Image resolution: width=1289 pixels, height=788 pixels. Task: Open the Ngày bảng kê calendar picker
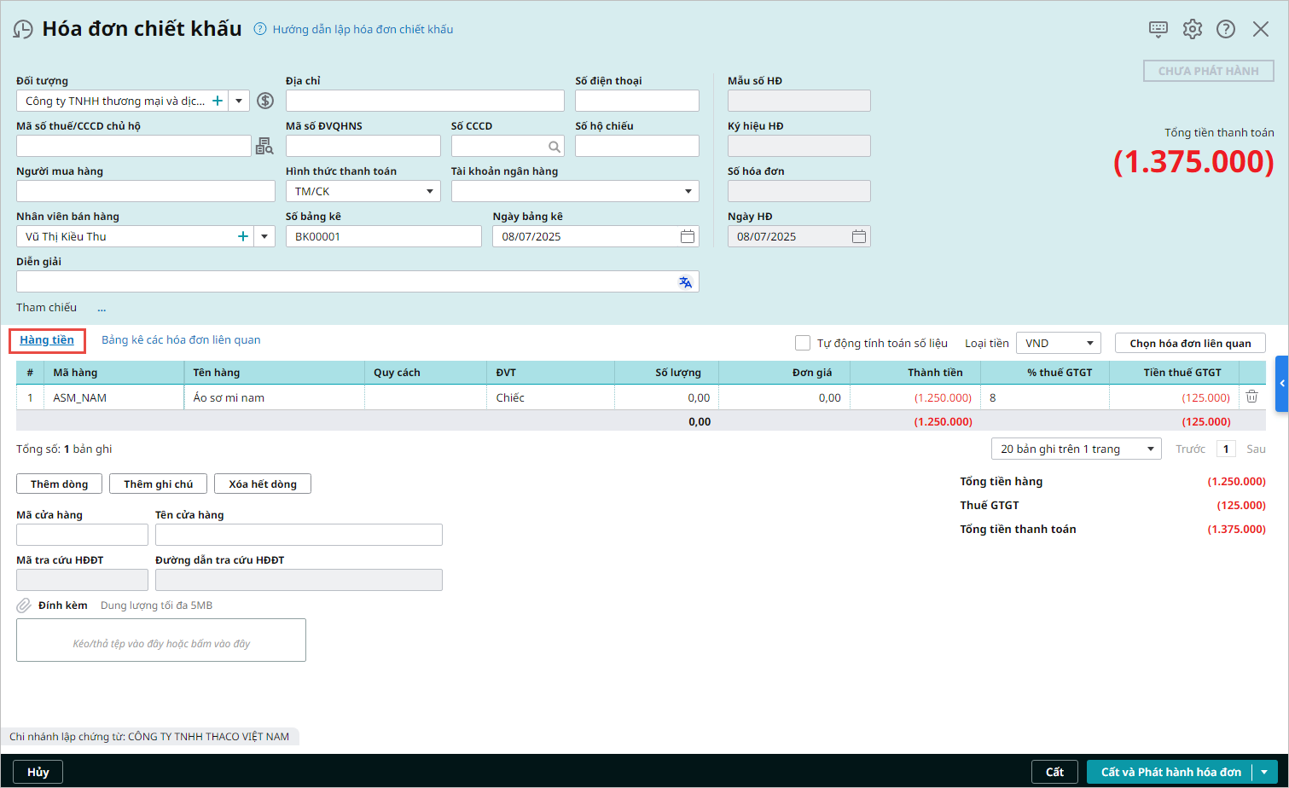(687, 236)
